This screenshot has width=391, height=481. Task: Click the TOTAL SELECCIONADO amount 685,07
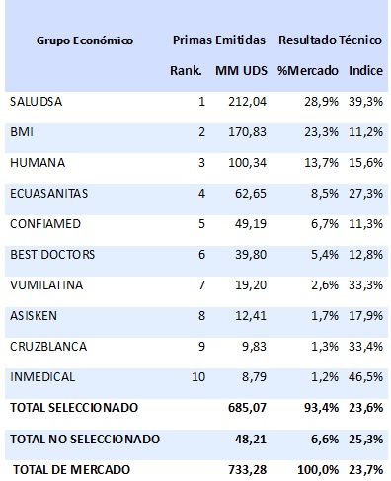(247, 408)
